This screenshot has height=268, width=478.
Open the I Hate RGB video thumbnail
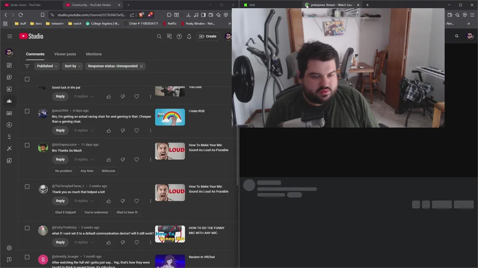click(x=170, y=117)
